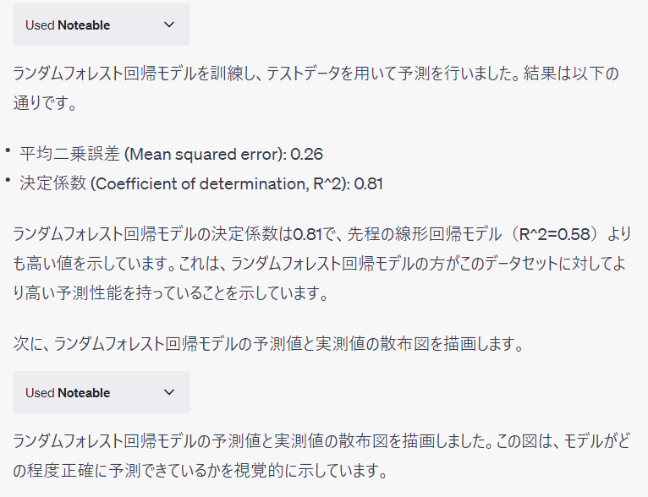Expand the second Used Noteable chevron arrow
This screenshot has width=648, height=497.
(x=169, y=392)
